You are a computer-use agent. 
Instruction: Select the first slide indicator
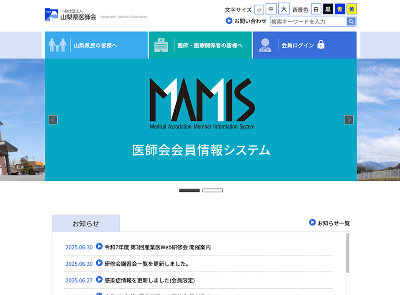point(189,190)
